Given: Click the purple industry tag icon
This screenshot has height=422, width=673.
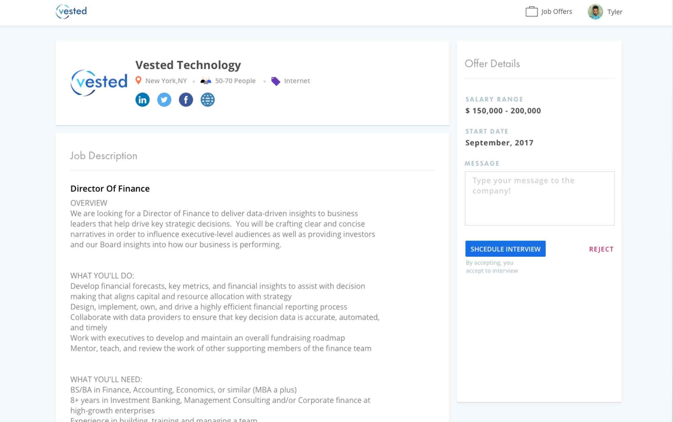Looking at the screenshot, I should click(x=276, y=81).
